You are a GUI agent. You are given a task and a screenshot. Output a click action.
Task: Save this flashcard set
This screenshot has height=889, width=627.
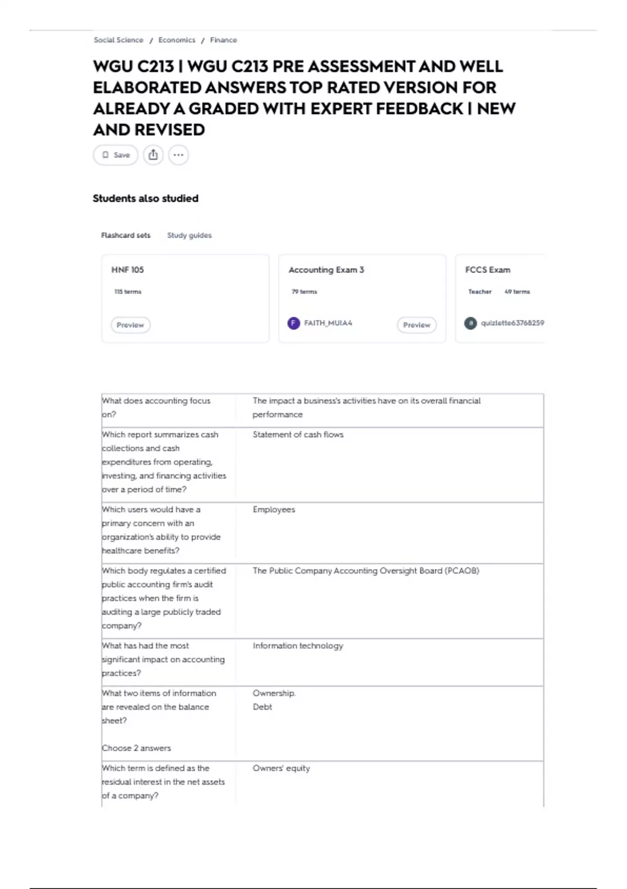[116, 155]
